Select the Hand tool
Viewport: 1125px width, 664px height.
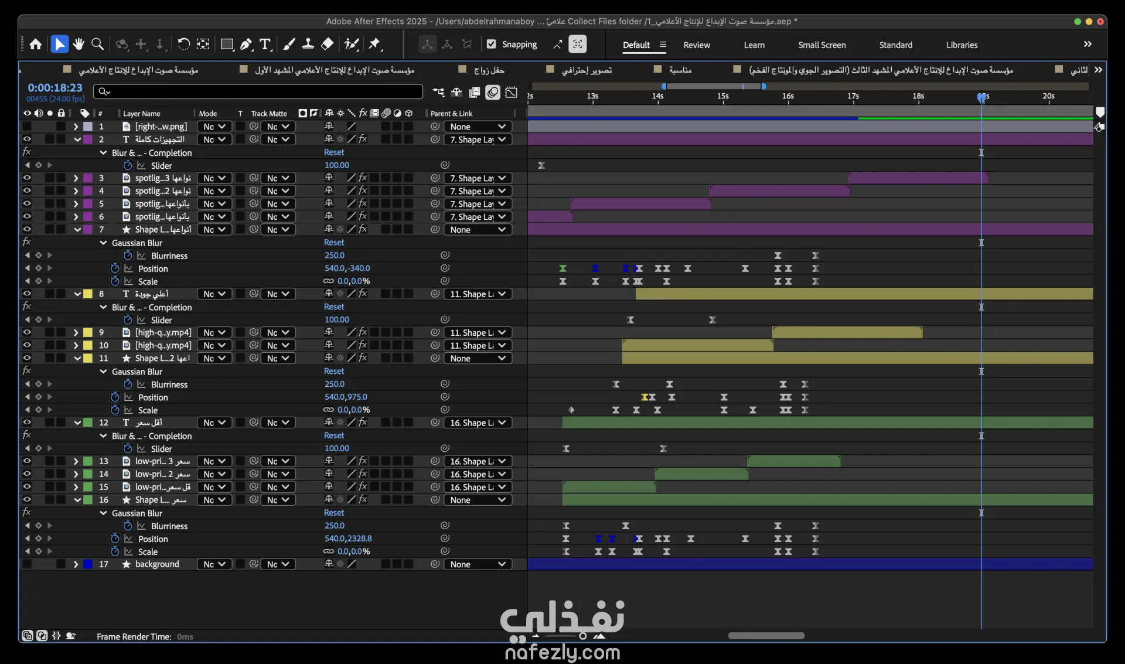click(79, 45)
